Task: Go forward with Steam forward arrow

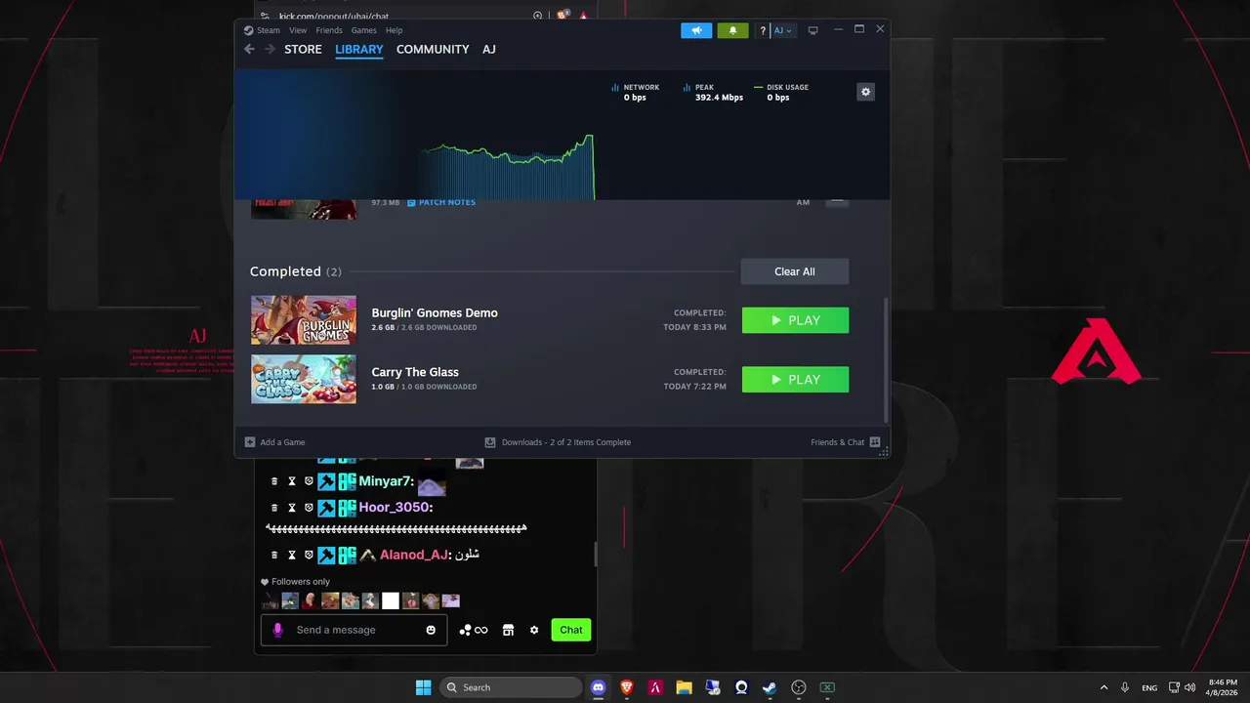Action: [x=270, y=49]
